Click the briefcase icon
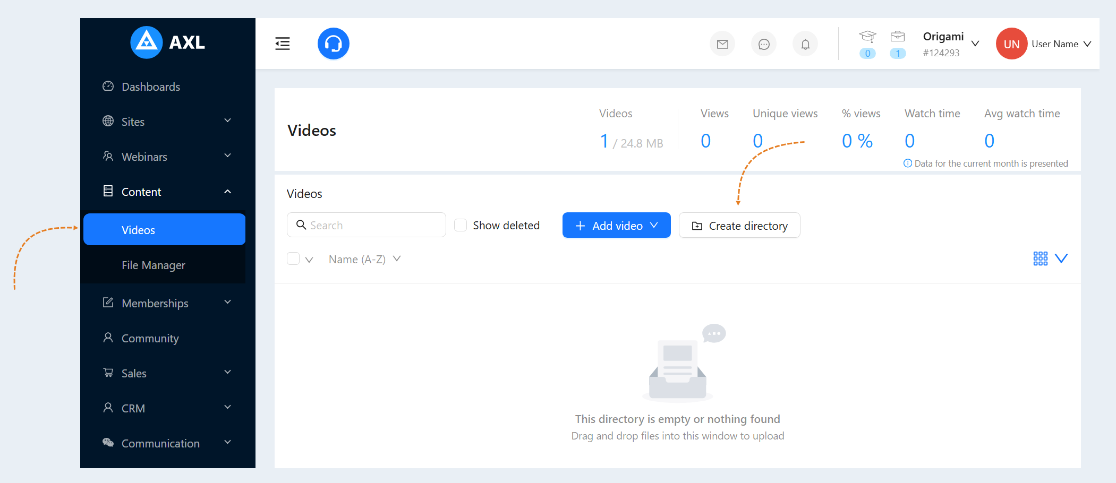 [x=898, y=37]
